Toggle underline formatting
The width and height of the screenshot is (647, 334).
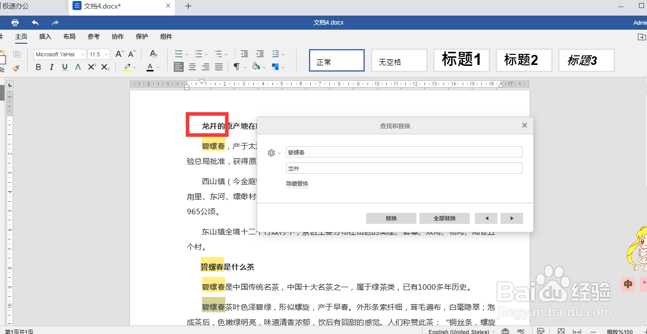[63, 67]
